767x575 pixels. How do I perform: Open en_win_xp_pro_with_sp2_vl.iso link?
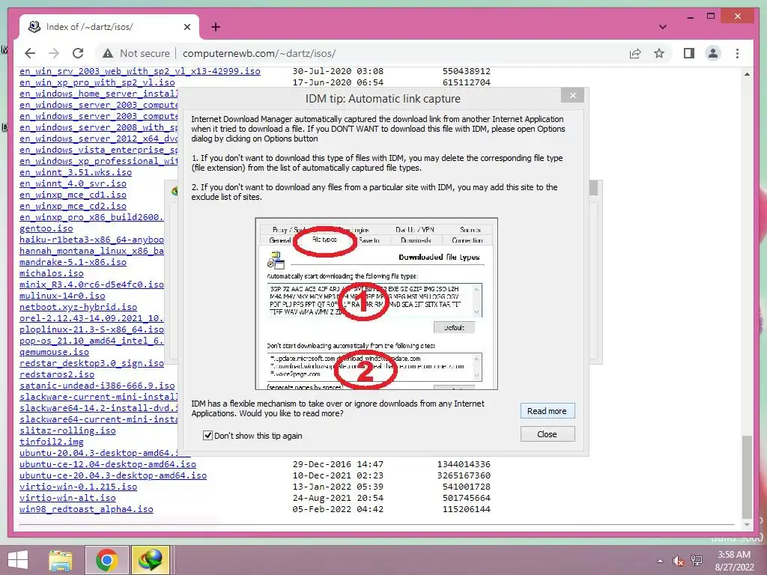(x=97, y=82)
